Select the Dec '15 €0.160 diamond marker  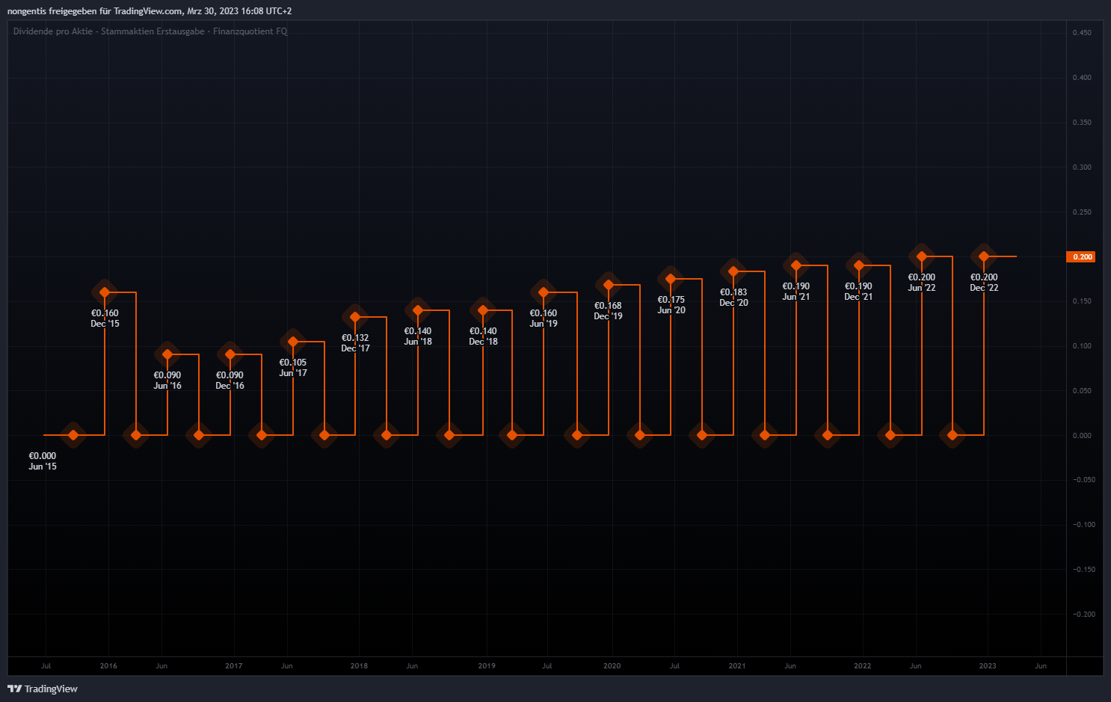click(x=105, y=292)
